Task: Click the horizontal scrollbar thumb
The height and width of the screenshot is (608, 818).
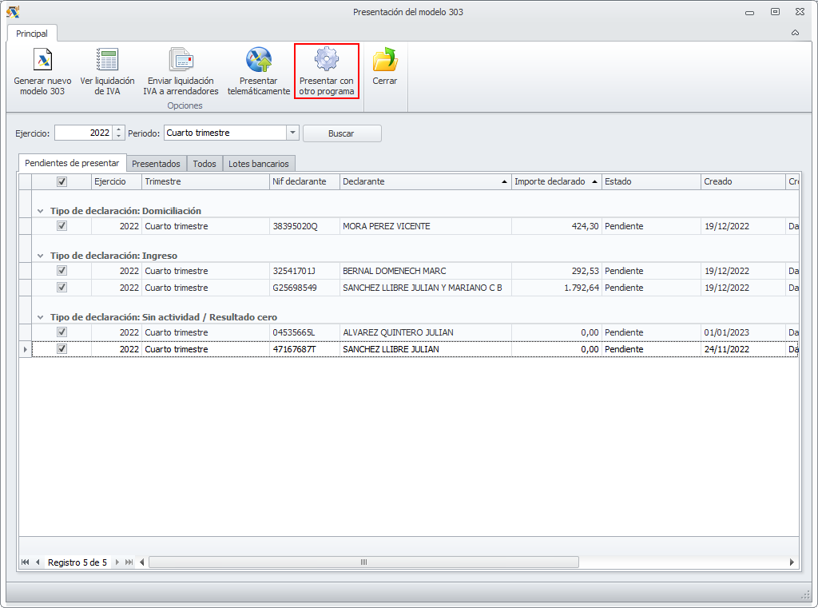Action: point(363,562)
